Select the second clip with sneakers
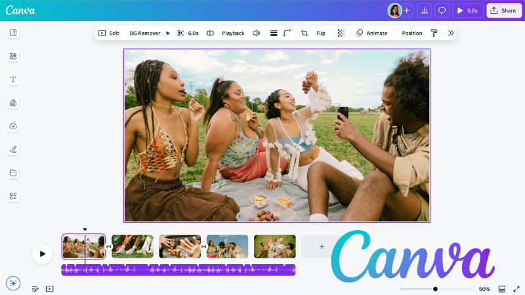Viewport: 525px width, 295px height. [133, 246]
